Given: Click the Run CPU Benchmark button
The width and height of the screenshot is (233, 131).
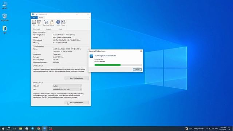Looking at the screenshot, I should click(77, 78).
